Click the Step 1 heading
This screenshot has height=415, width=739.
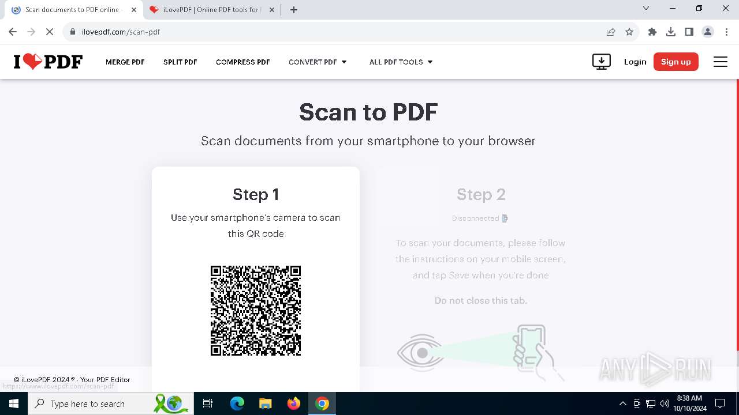[x=256, y=194]
